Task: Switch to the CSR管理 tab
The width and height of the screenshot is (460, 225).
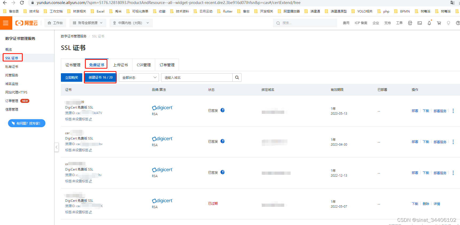Action: [x=144, y=65]
